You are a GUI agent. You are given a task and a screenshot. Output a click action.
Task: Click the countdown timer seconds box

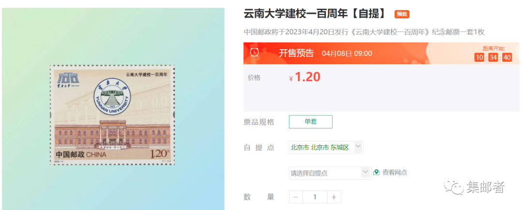click(507, 57)
